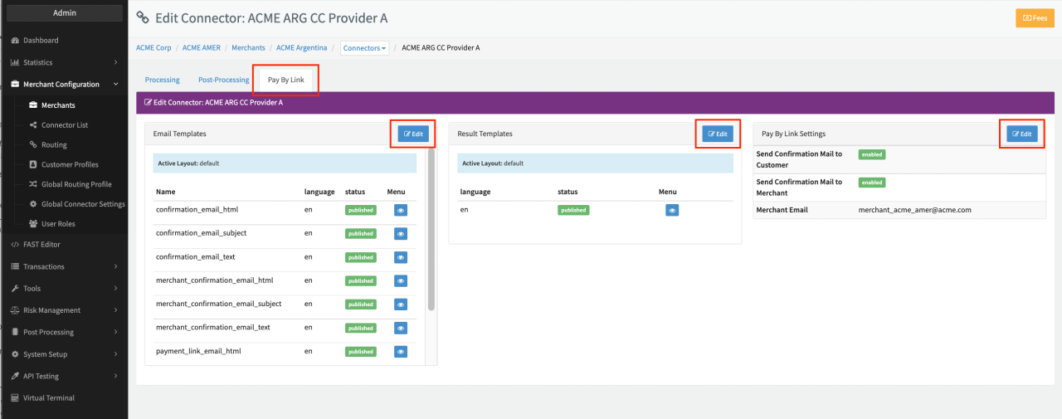The width and height of the screenshot is (1062, 419).
Task: Click the User Roles icon
Action: click(33, 224)
